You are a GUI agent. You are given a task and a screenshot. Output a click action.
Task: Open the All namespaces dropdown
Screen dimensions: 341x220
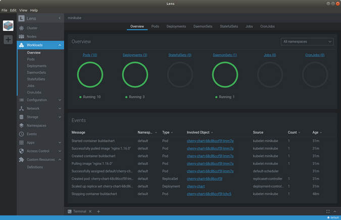(307, 42)
